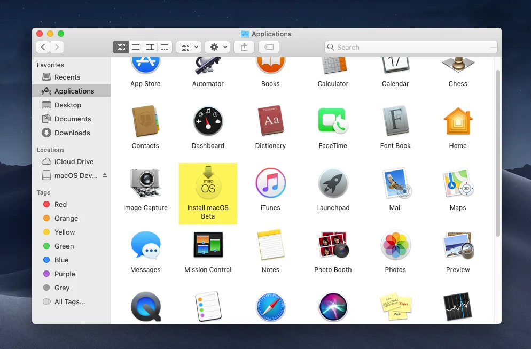Select the Dashboard app icon

click(x=208, y=121)
